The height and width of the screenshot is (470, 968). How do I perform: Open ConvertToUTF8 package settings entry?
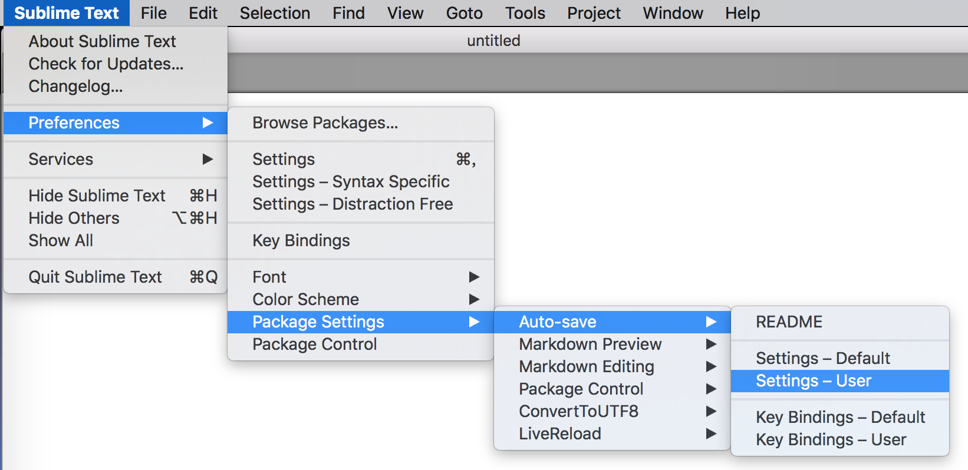(x=578, y=411)
